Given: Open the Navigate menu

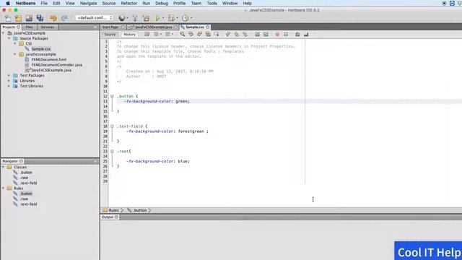Looking at the screenshot, I should (88, 3).
